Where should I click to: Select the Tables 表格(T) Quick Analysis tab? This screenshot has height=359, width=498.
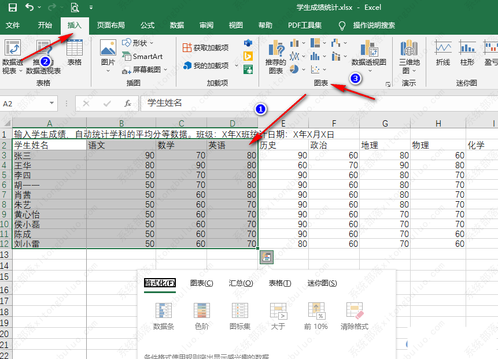280,283
